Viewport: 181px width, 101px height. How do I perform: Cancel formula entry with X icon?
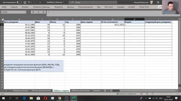point(33,12)
